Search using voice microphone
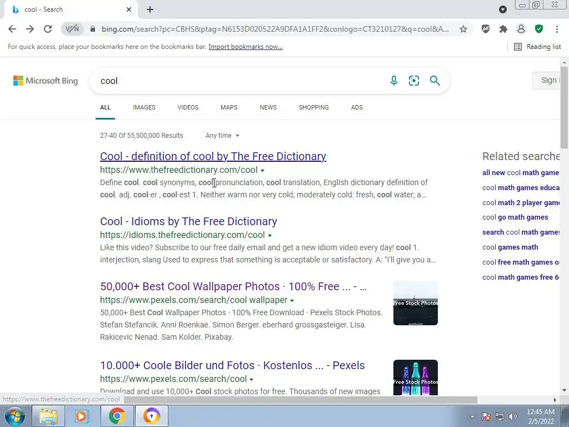 click(x=394, y=81)
